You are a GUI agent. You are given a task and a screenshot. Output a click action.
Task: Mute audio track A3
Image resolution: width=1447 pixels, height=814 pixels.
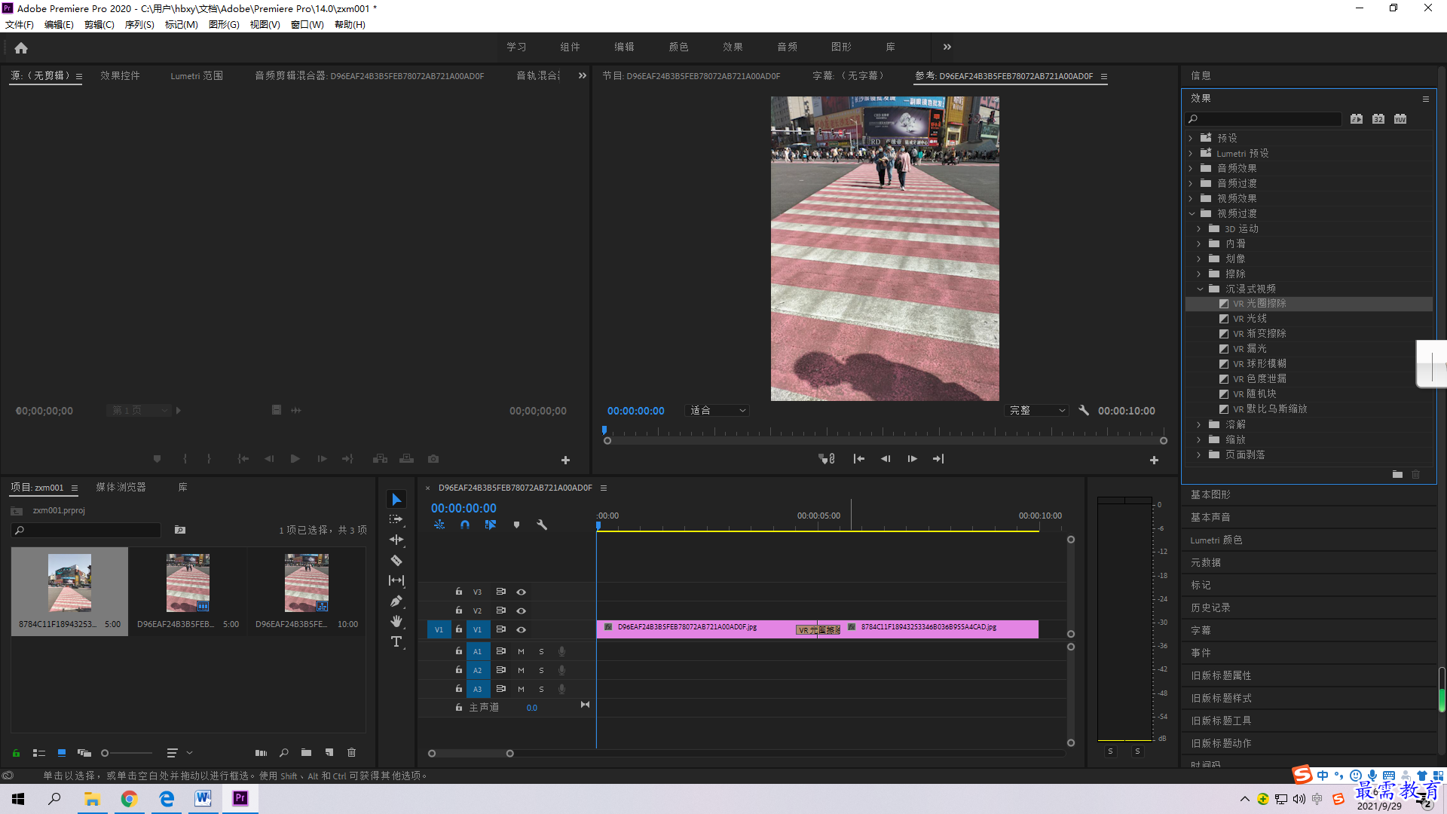tap(521, 689)
